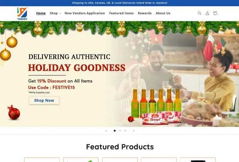Open the last featured product card

198,160
